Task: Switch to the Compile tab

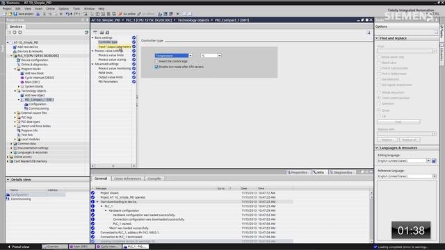Action: (154, 178)
